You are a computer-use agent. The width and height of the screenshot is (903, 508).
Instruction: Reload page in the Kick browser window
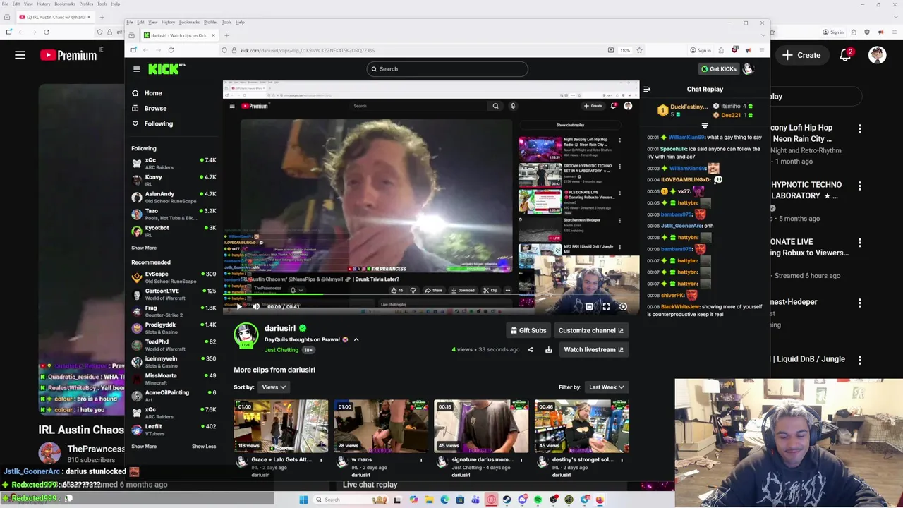click(171, 50)
